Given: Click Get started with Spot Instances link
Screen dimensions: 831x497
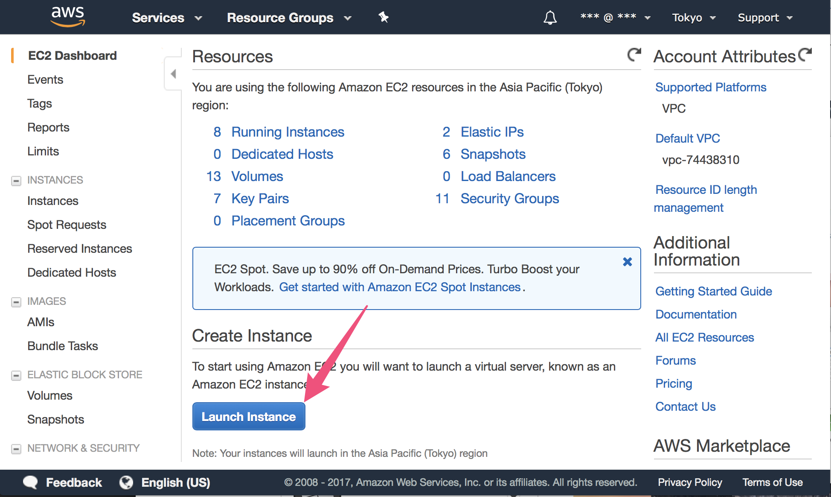Looking at the screenshot, I should click(400, 287).
